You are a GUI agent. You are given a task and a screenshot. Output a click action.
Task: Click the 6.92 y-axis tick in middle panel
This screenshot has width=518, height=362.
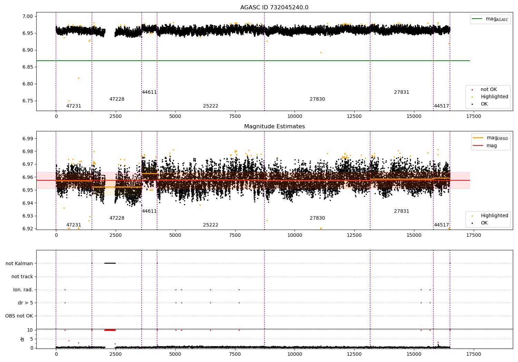tap(27, 229)
